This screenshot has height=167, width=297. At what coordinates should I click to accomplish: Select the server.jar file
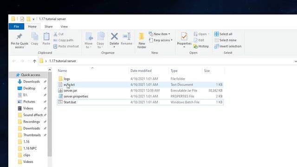(140, 90)
